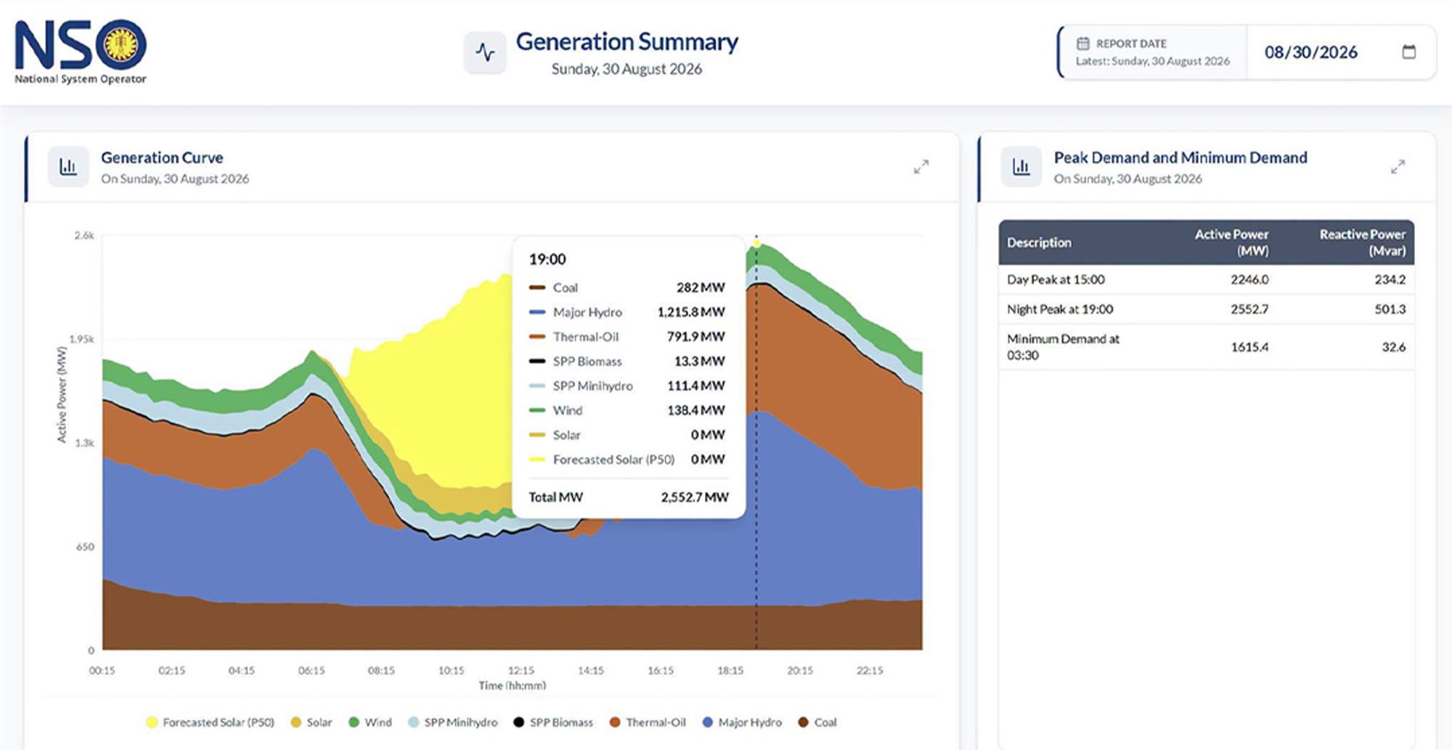Click the 234.2 reactive power value
The width and height of the screenshot is (1452, 750).
click(x=1390, y=280)
